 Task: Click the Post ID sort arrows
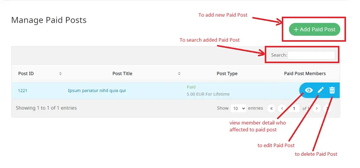point(60,74)
